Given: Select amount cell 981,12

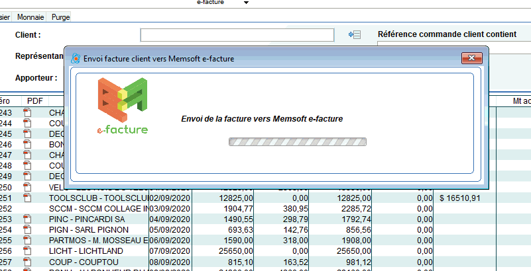Looking at the screenshot, I should pos(340,262).
